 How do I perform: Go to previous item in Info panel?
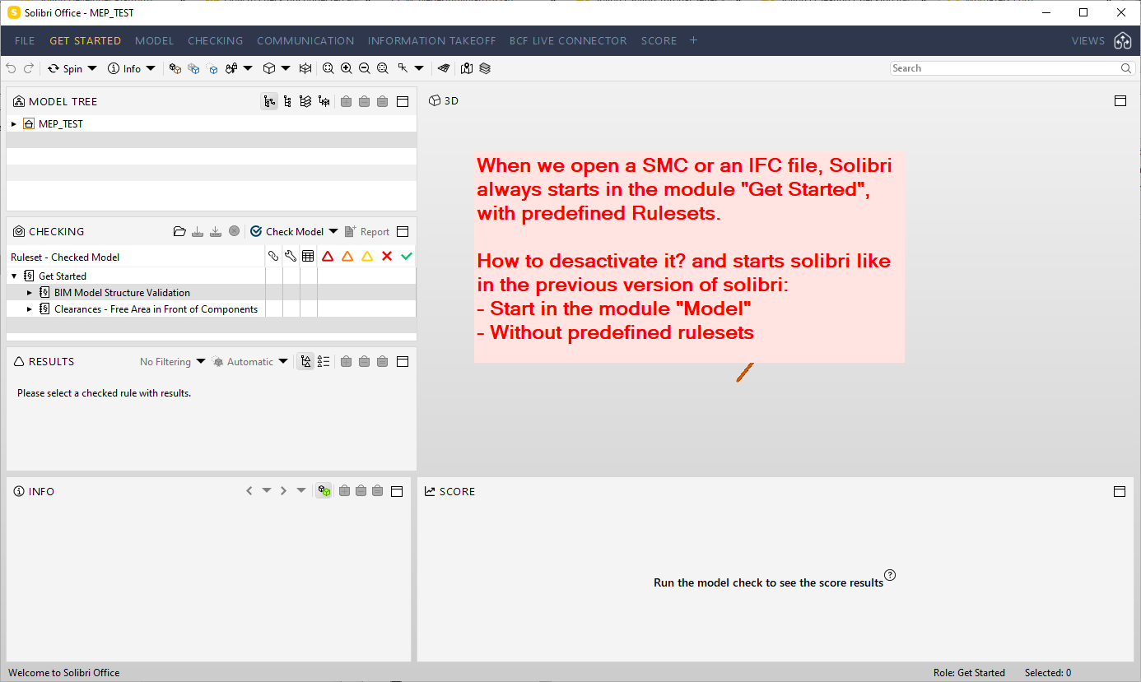[249, 491]
